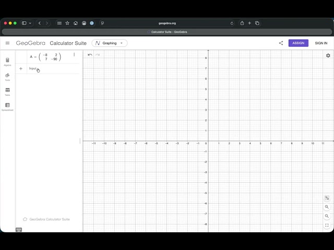Screen dimensions: 334x250
Task: Enter fullscreen mode
Action: click(327, 225)
